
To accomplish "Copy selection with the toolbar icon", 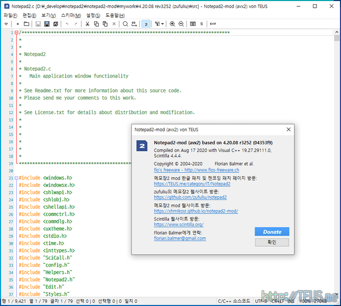I will click(x=96, y=24).
